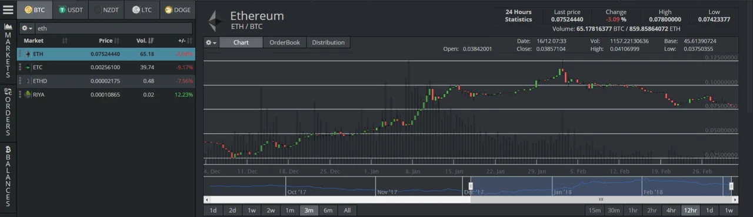Set chart range to 3m
Image resolution: width=753 pixels, height=217 pixels.
[309, 210]
